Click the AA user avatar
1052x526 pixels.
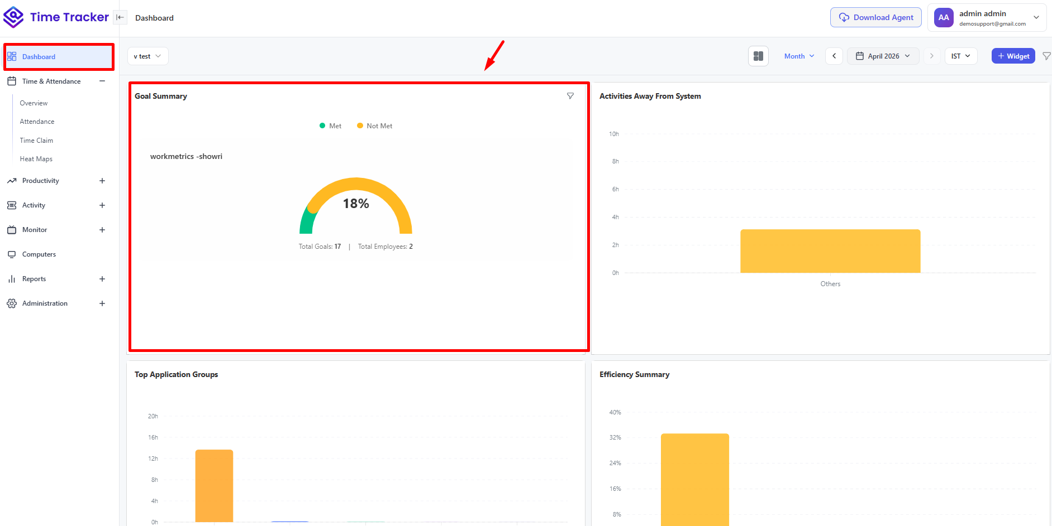[944, 18]
